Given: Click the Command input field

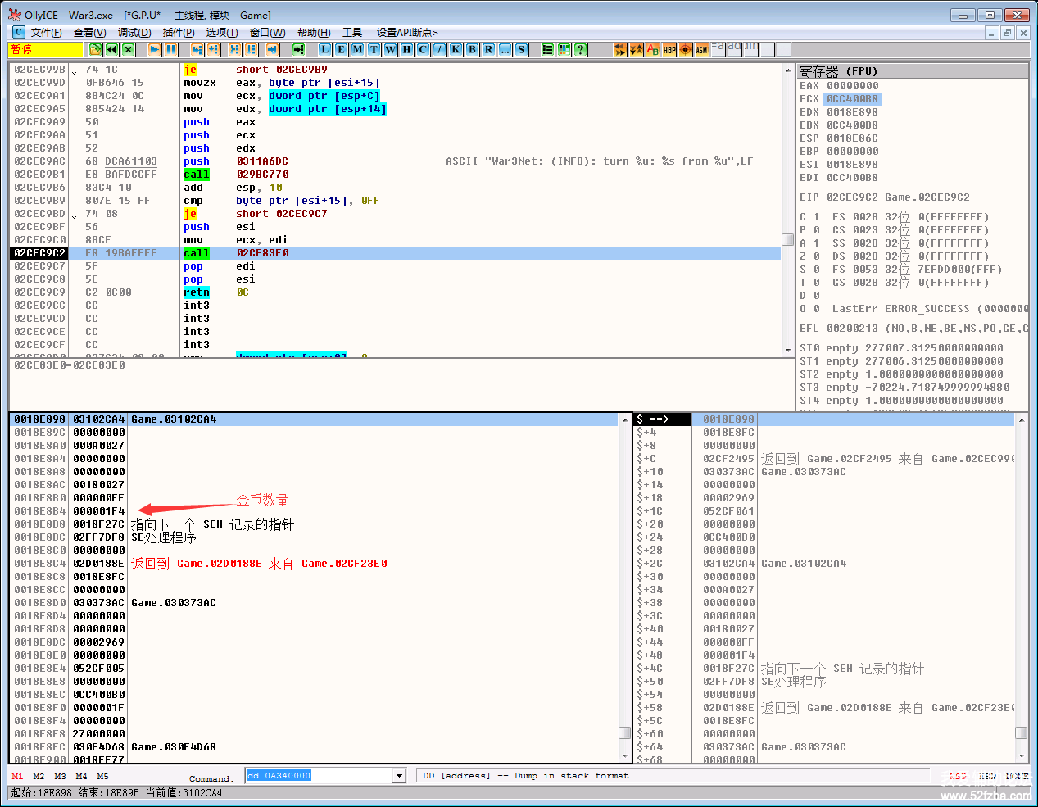Looking at the screenshot, I should pyautogui.click(x=320, y=776).
